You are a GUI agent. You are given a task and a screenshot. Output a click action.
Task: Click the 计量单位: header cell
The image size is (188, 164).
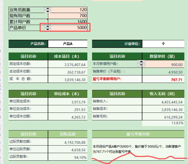pyautogui.click(x=117, y=44)
